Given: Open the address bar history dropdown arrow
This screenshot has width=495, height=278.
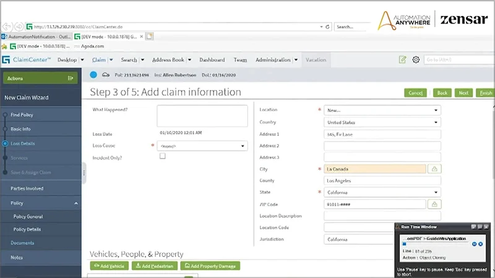Looking at the screenshot, I should click(x=321, y=27).
